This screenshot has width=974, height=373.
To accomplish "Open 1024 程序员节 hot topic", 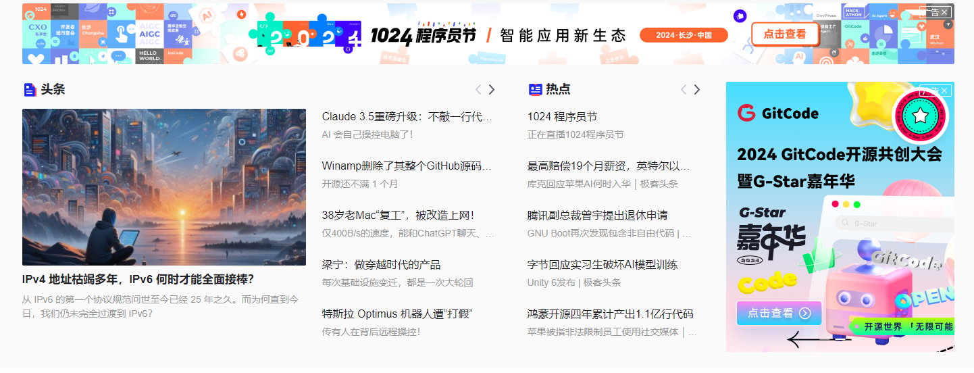I will pyautogui.click(x=562, y=117).
